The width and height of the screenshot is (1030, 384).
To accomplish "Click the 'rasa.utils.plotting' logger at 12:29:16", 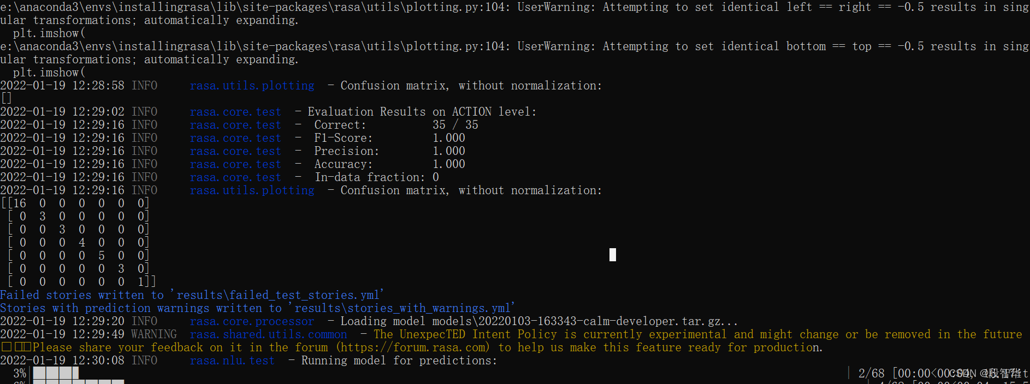I will click(252, 190).
